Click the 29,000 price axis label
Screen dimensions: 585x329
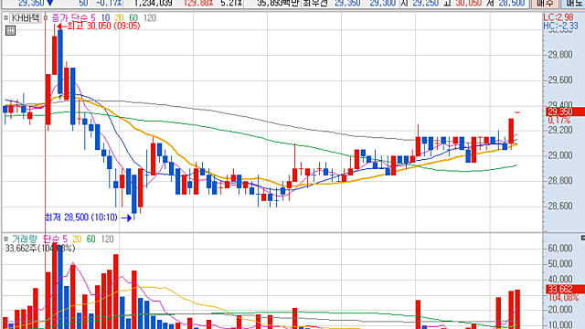coord(560,155)
